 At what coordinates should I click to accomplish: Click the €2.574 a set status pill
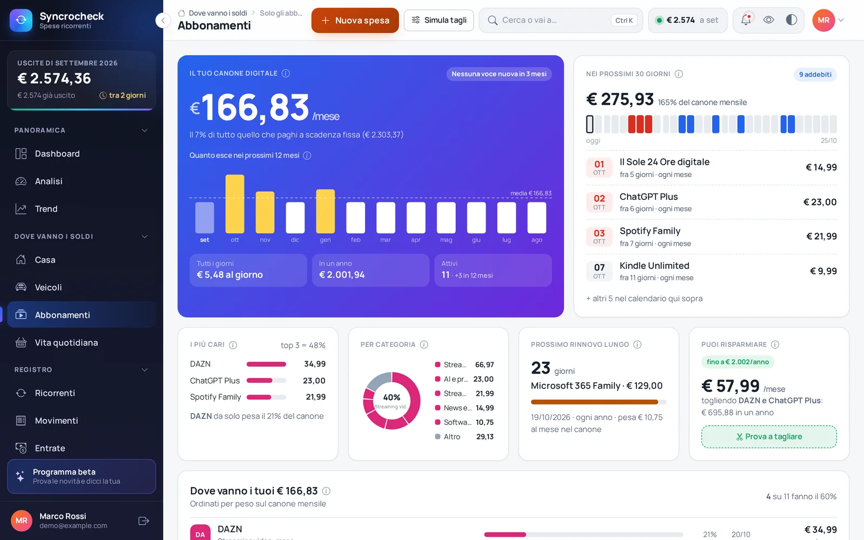point(687,21)
